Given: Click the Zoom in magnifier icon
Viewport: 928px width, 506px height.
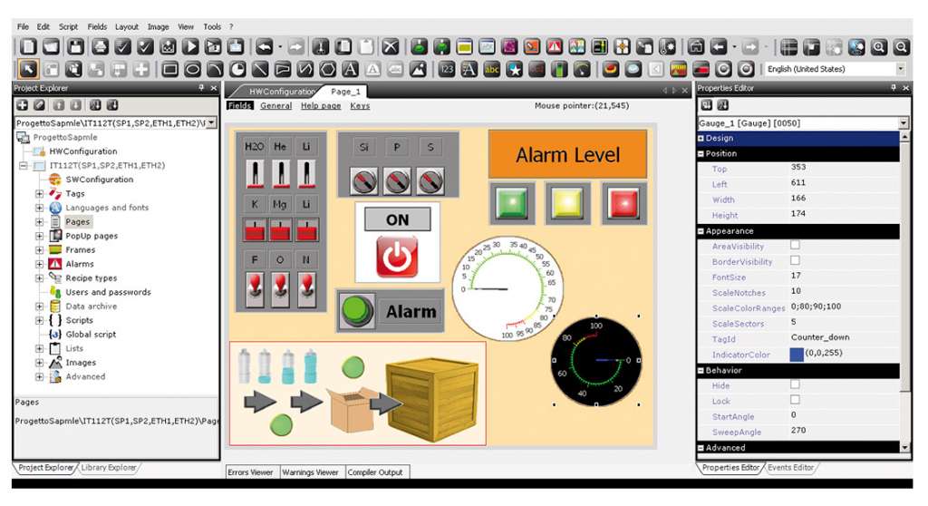Looking at the screenshot, I should click(x=879, y=46).
